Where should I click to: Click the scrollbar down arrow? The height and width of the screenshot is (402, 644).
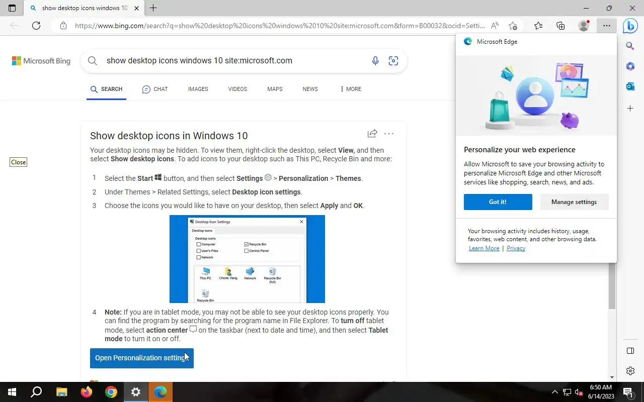tap(612, 377)
